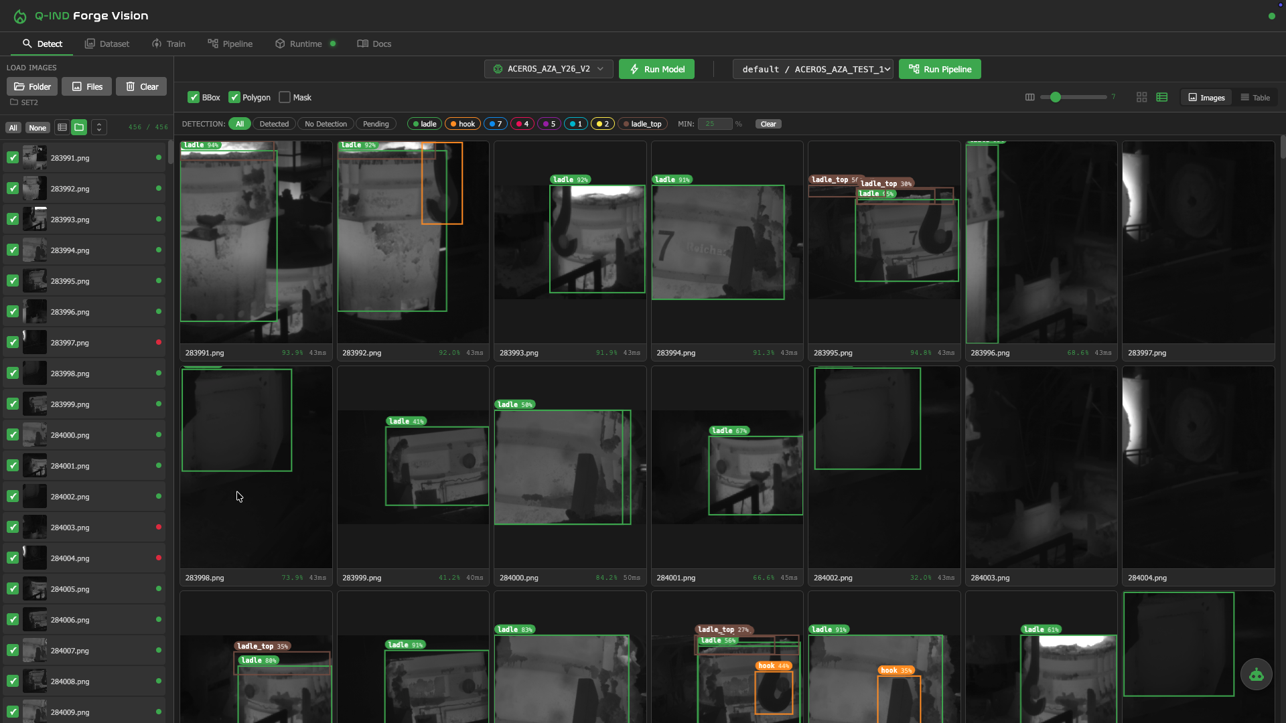The width and height of the screenshot is (1286, 723).
Task: Click green status dot of 283991.png row
Action: [x=159, y=158]
